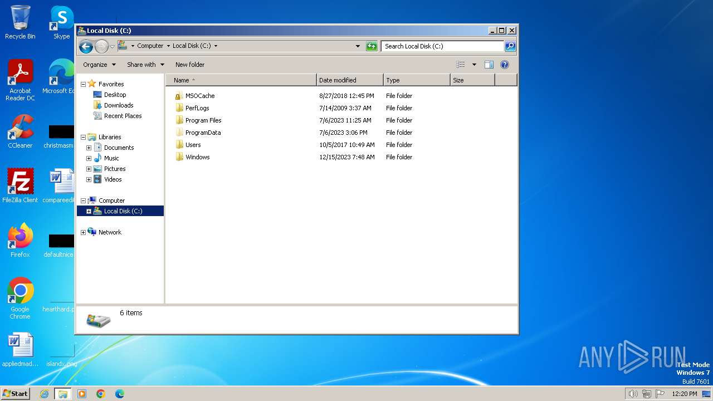This screenshot has width=713, height=401.
Task: Click the search magnifier icon
Action: coord(510,46)
